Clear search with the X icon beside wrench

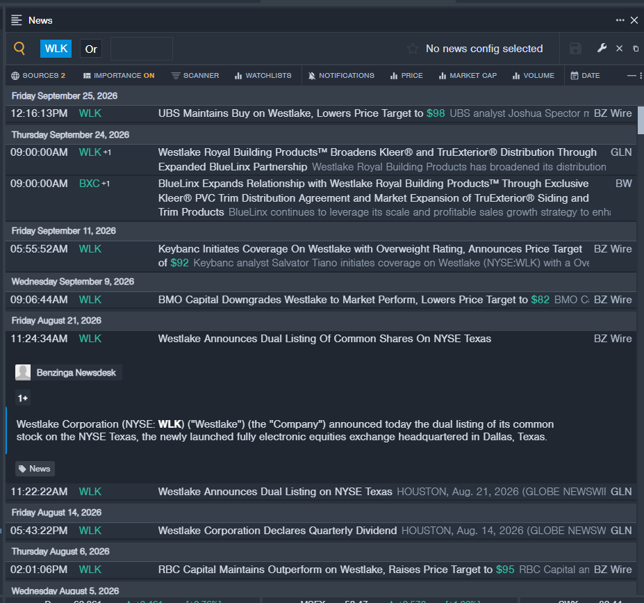tap(620, 49)
